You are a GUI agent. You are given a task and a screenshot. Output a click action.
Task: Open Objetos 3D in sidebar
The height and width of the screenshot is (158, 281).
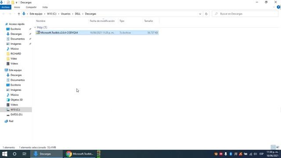pos(16,100)
